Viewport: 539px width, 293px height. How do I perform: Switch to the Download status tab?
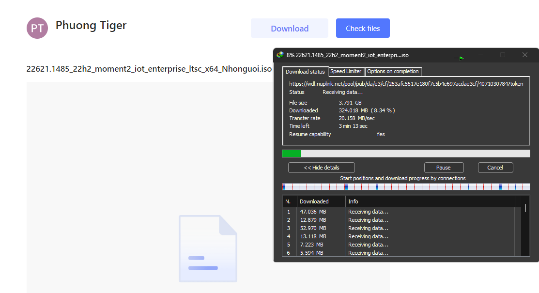(x=305, y=72)
